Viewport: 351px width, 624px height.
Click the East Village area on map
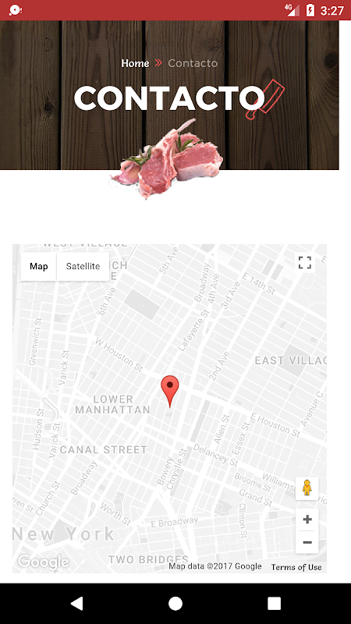[x=290, y=360]
